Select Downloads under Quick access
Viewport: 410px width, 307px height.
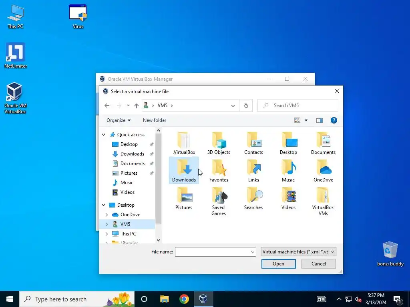point(132,154)
